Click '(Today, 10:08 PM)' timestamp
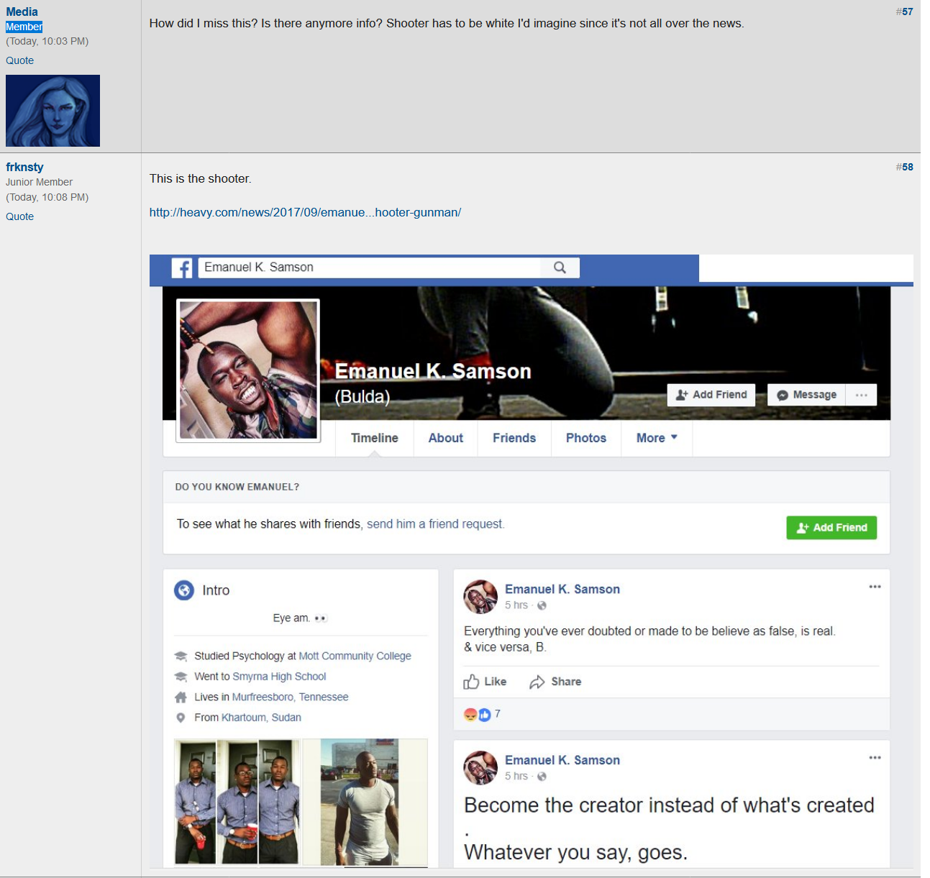 (47, 197)
